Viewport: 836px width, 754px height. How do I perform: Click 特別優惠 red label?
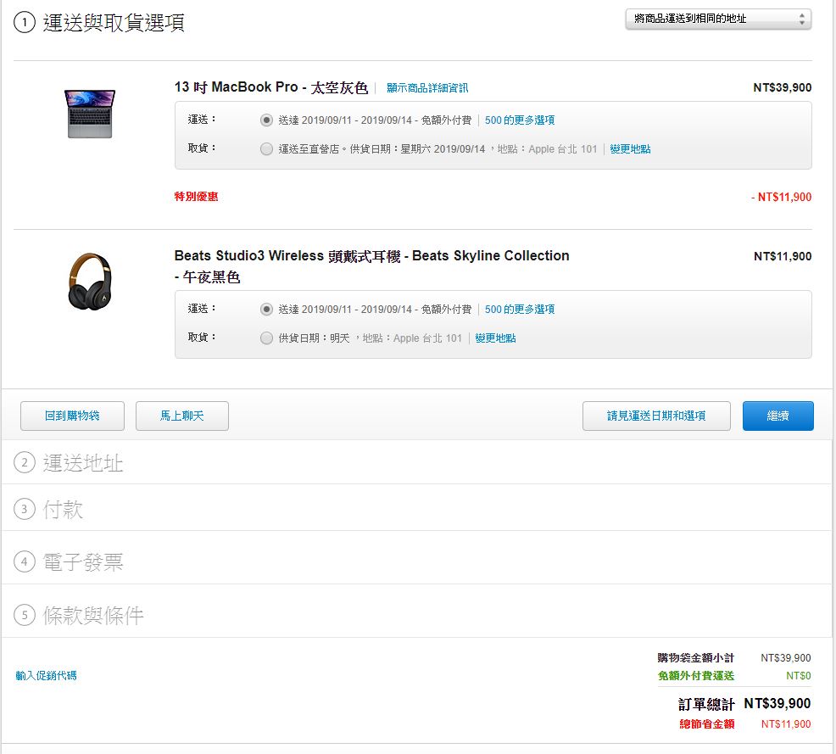coord(196,197)
